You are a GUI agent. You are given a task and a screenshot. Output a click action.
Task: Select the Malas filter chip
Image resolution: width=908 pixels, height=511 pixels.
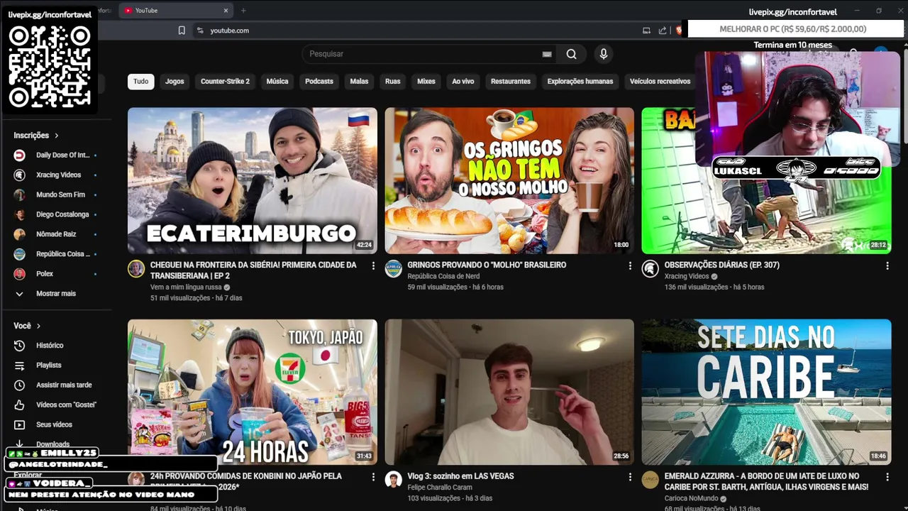coord(359,82)
